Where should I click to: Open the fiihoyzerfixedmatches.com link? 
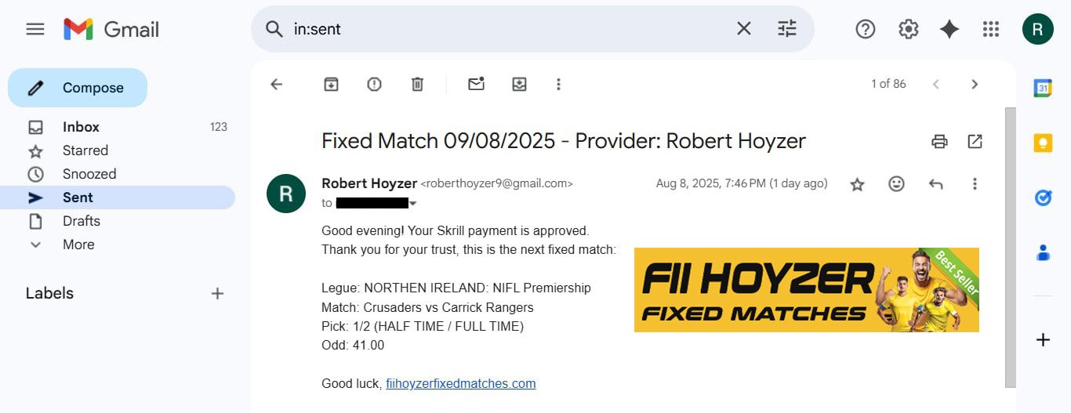461,384
